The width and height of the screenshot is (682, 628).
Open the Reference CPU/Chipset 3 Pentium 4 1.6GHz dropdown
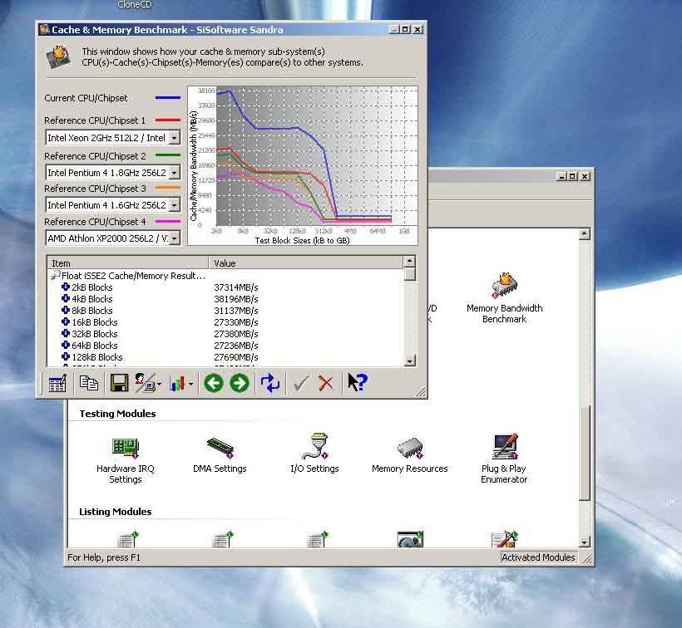tap(174, 204)
